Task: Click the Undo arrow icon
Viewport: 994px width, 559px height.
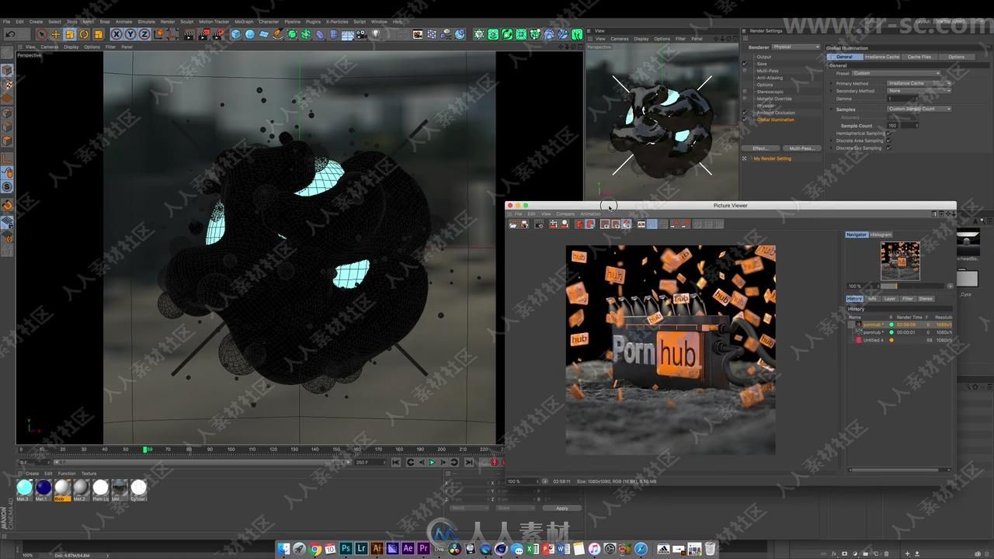Action: (x=10, y=34)
